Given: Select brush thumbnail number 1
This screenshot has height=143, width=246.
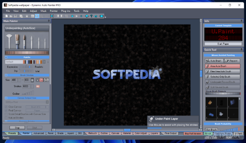Looking at the screenshot, I should coord(211,103).
